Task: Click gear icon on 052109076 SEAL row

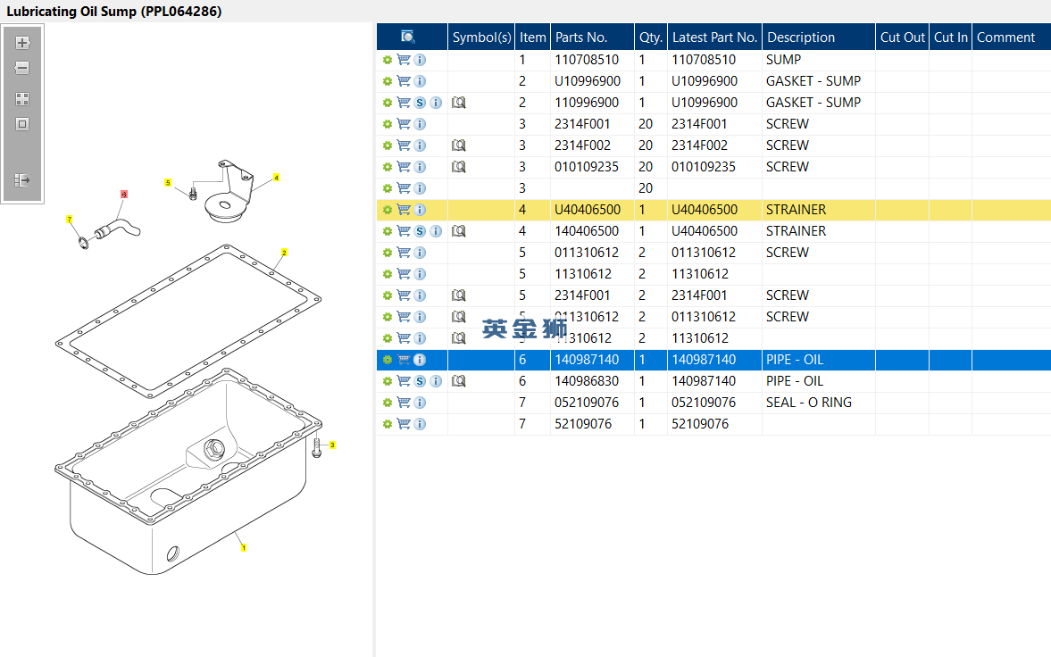Action: pyautogui.click(x=388, y=403)
